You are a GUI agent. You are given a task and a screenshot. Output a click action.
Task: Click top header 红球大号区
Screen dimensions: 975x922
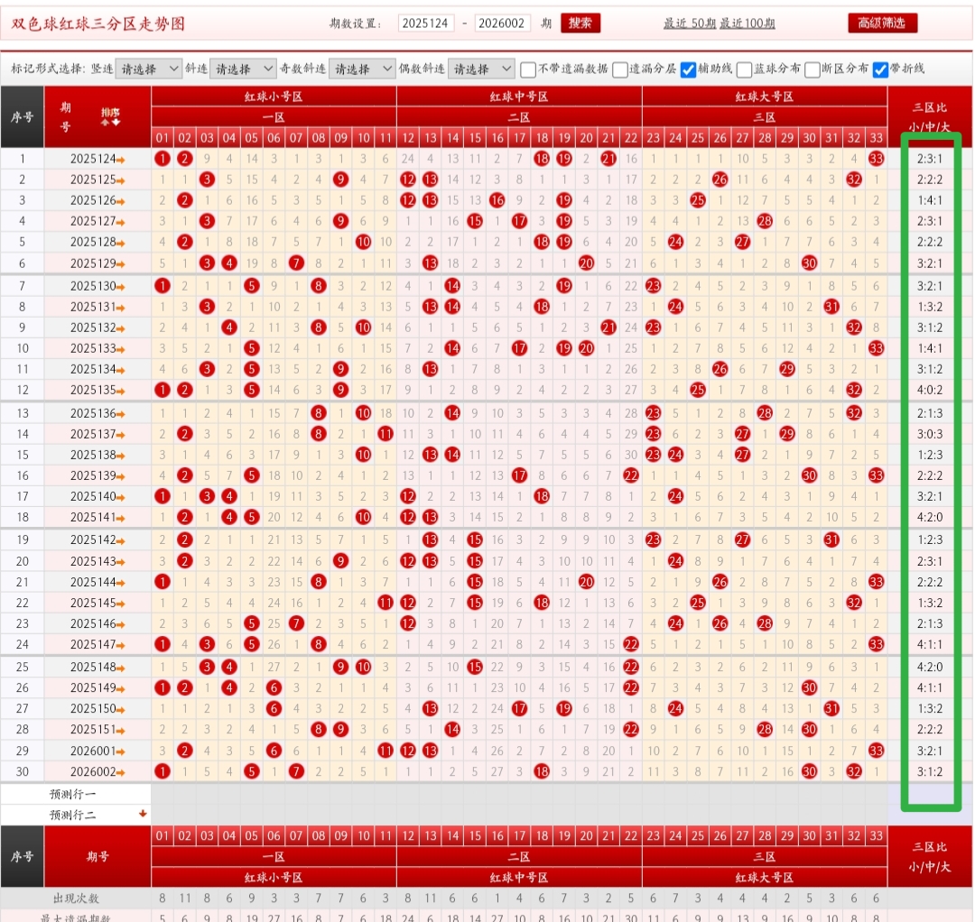[x=765, y=97]
